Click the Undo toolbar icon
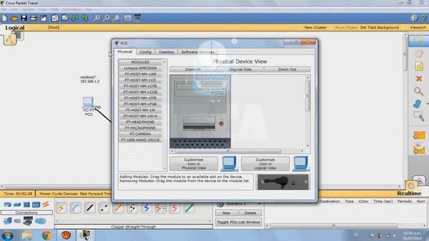Screen dimensions: 429x241 (x=74, y=18)
